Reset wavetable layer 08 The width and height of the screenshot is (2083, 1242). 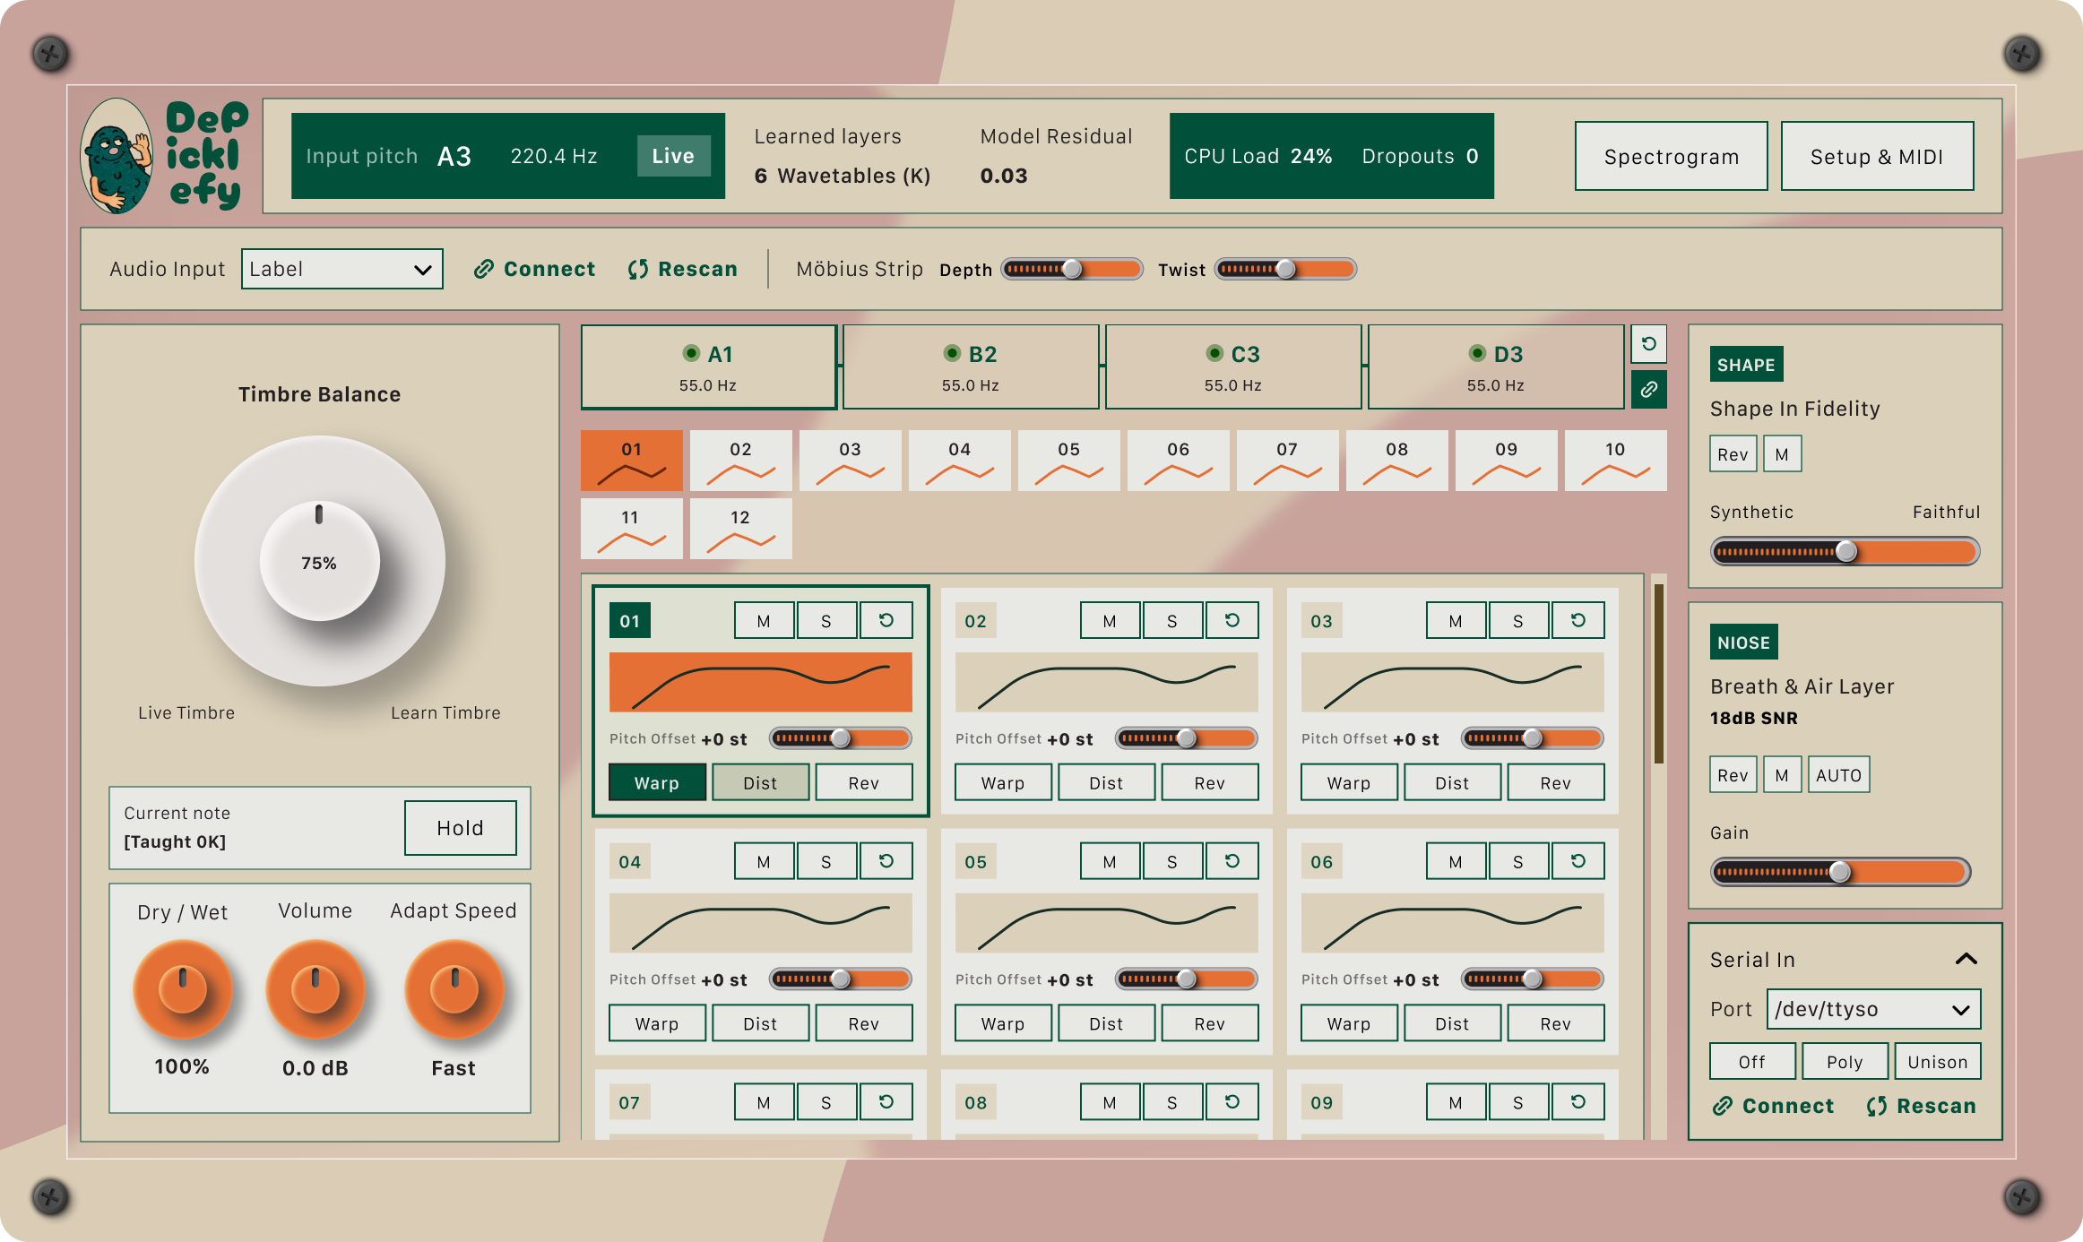(x=1232, y=1102)
